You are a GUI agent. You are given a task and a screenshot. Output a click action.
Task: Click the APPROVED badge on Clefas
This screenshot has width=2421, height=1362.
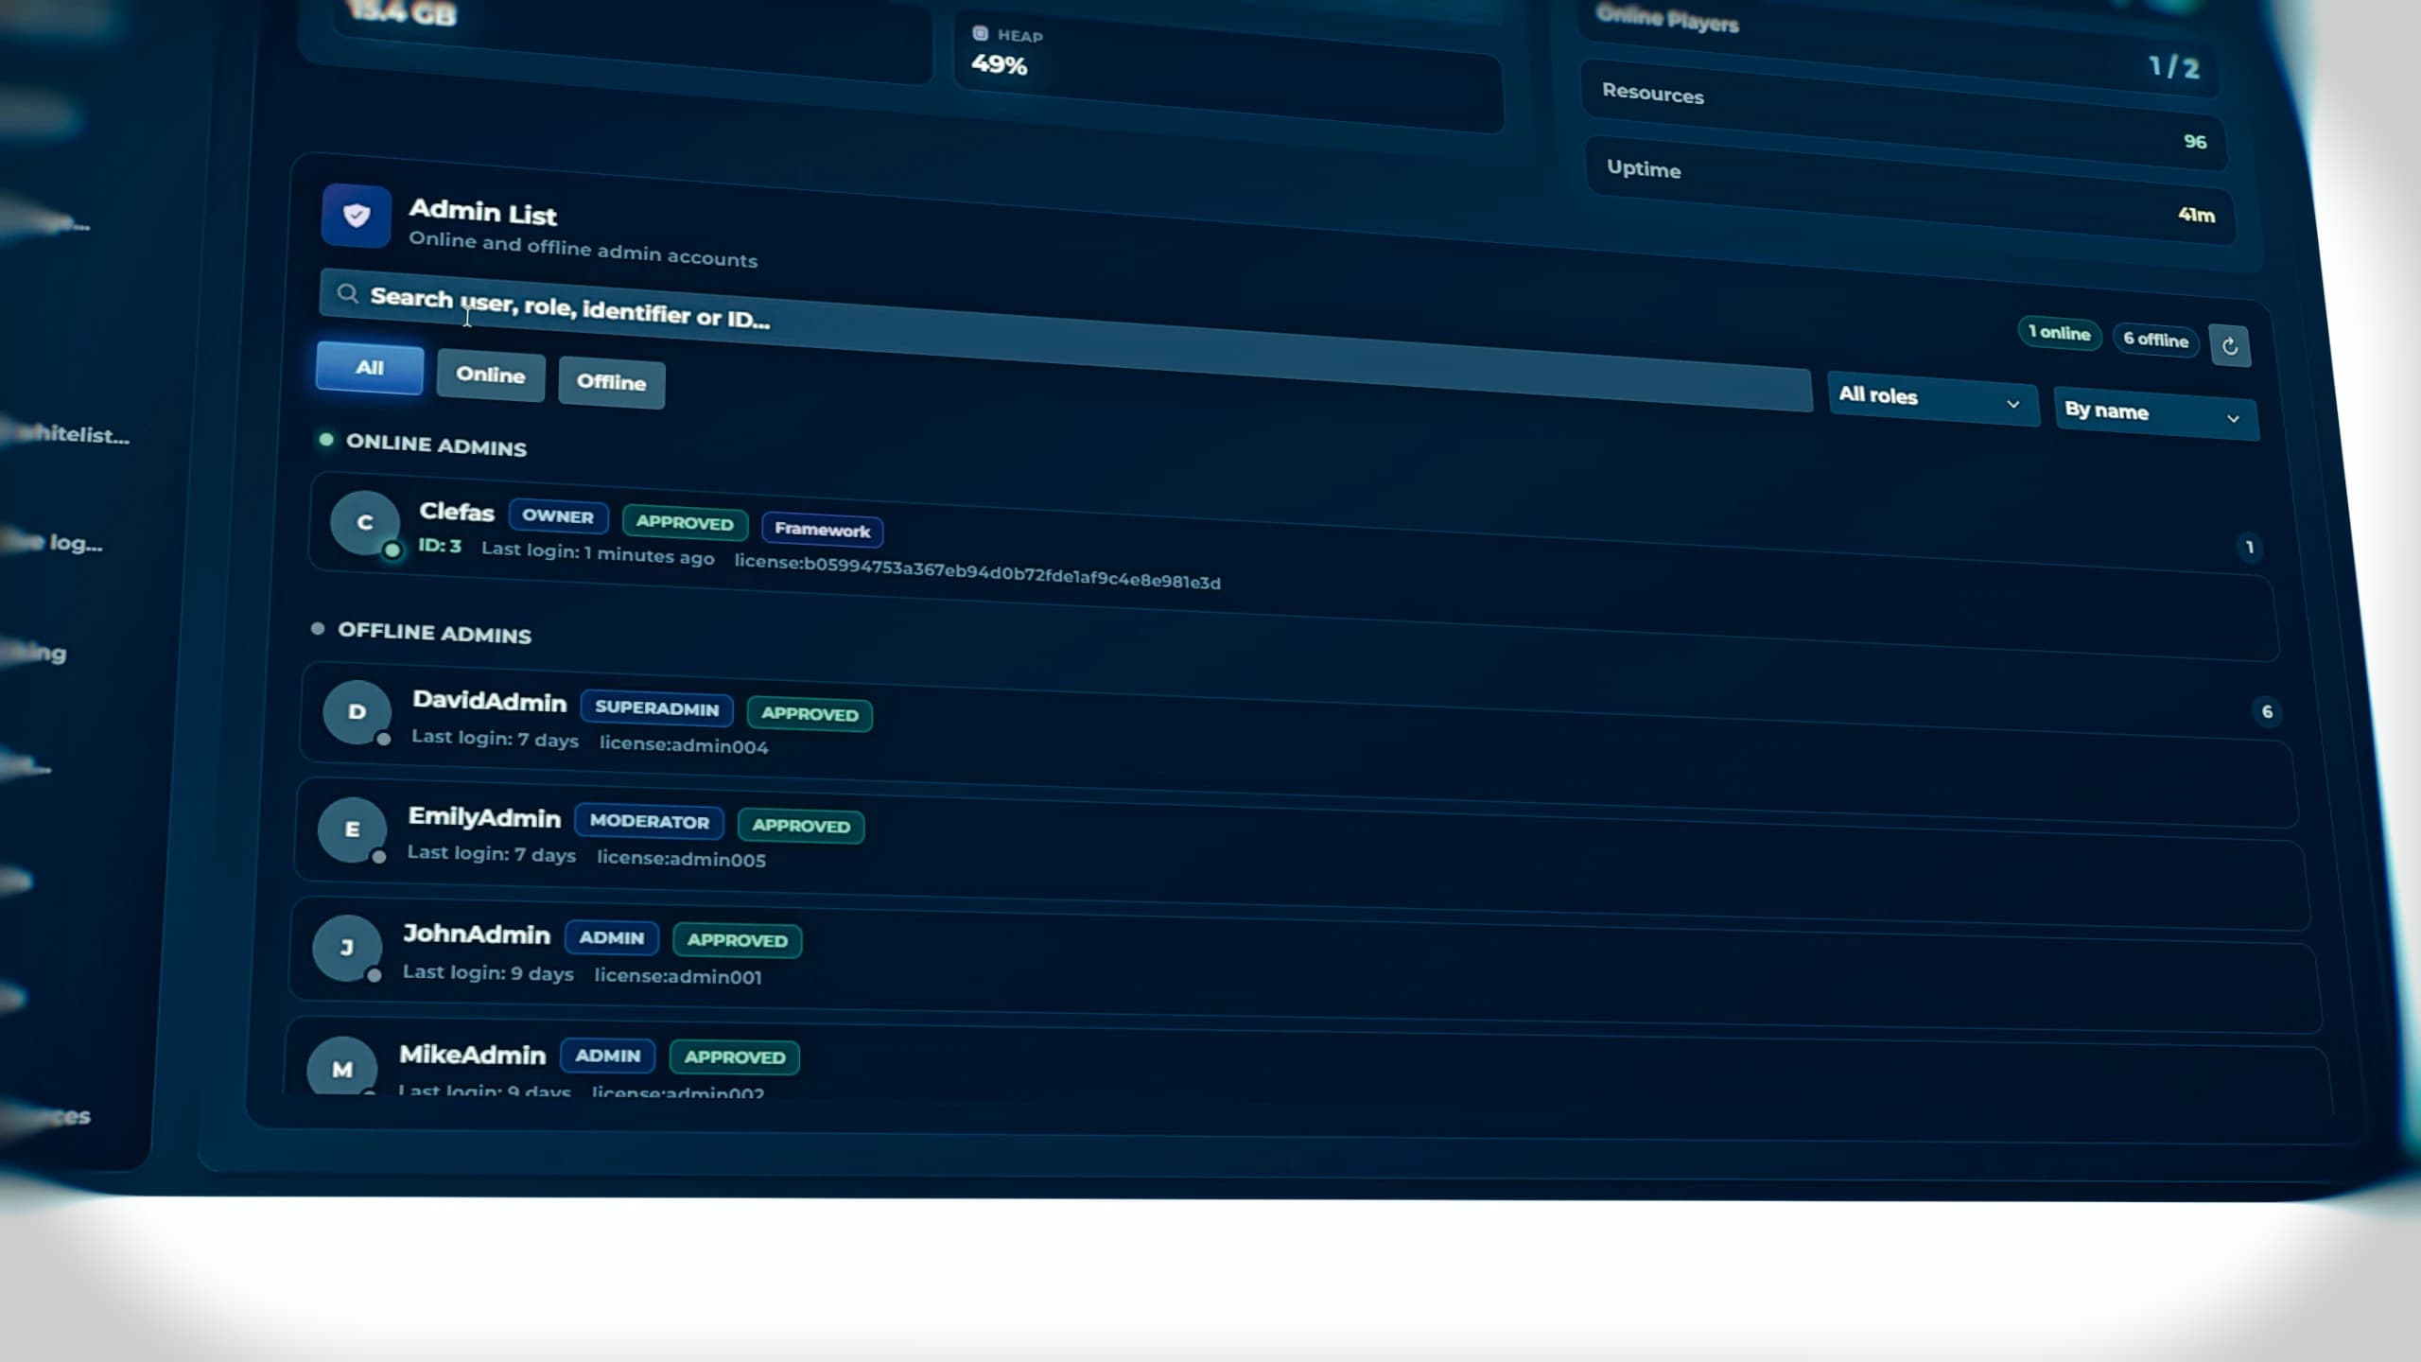[685, 523]
